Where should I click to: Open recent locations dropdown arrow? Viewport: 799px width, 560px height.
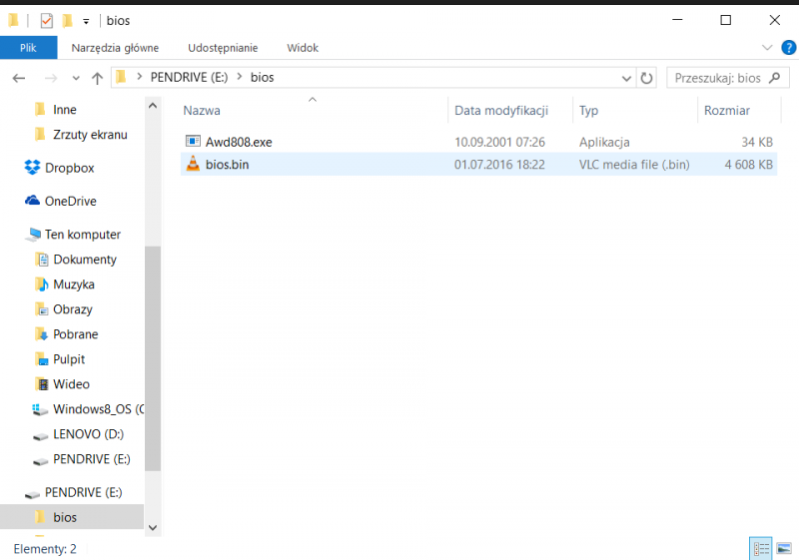[76, 78]
